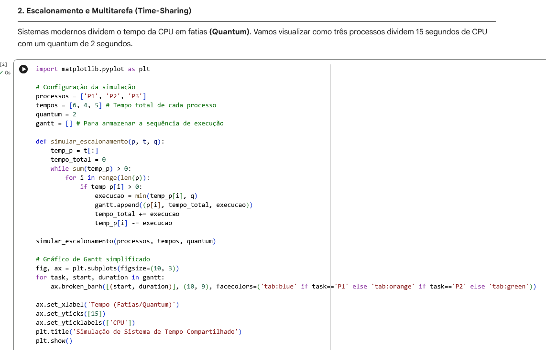Place cursor on 'ax.set_xlabel' line
546x350 pixels.
[109, 305]
